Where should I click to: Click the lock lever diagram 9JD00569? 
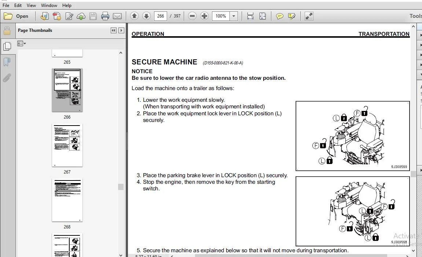pyautogui.click(x=353, y=136)
